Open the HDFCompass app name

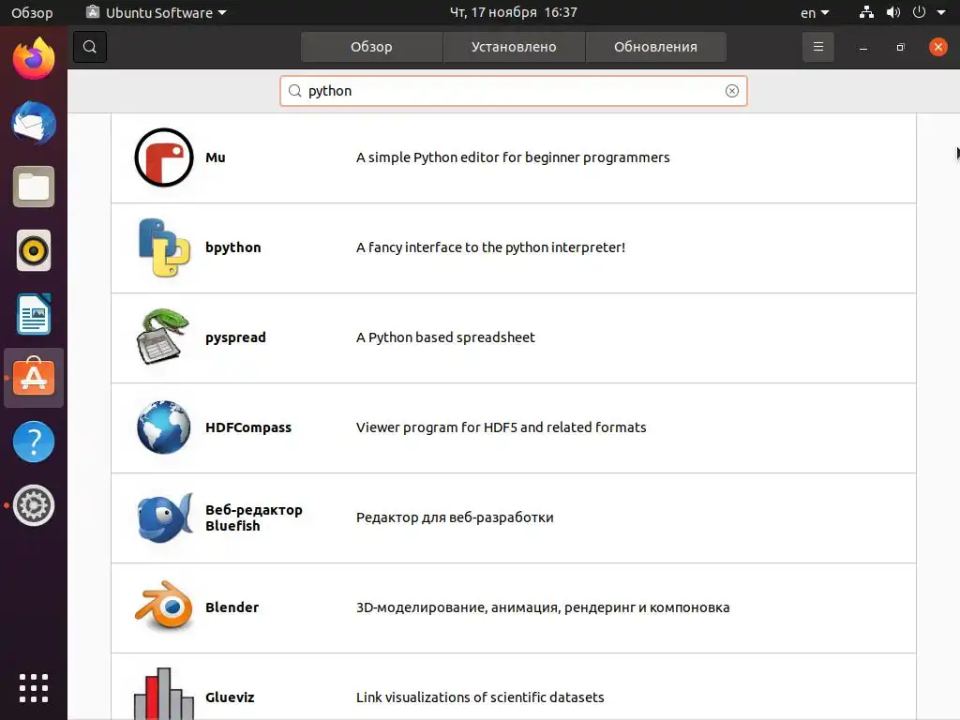(247, 427)
